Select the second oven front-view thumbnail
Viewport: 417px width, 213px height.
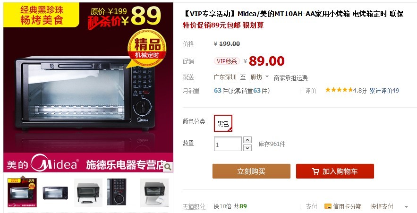coord(55,193)
